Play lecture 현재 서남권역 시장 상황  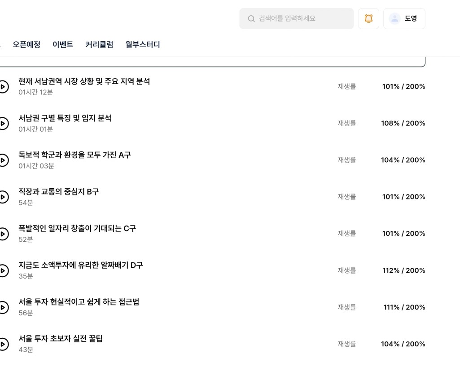[4, 87]
